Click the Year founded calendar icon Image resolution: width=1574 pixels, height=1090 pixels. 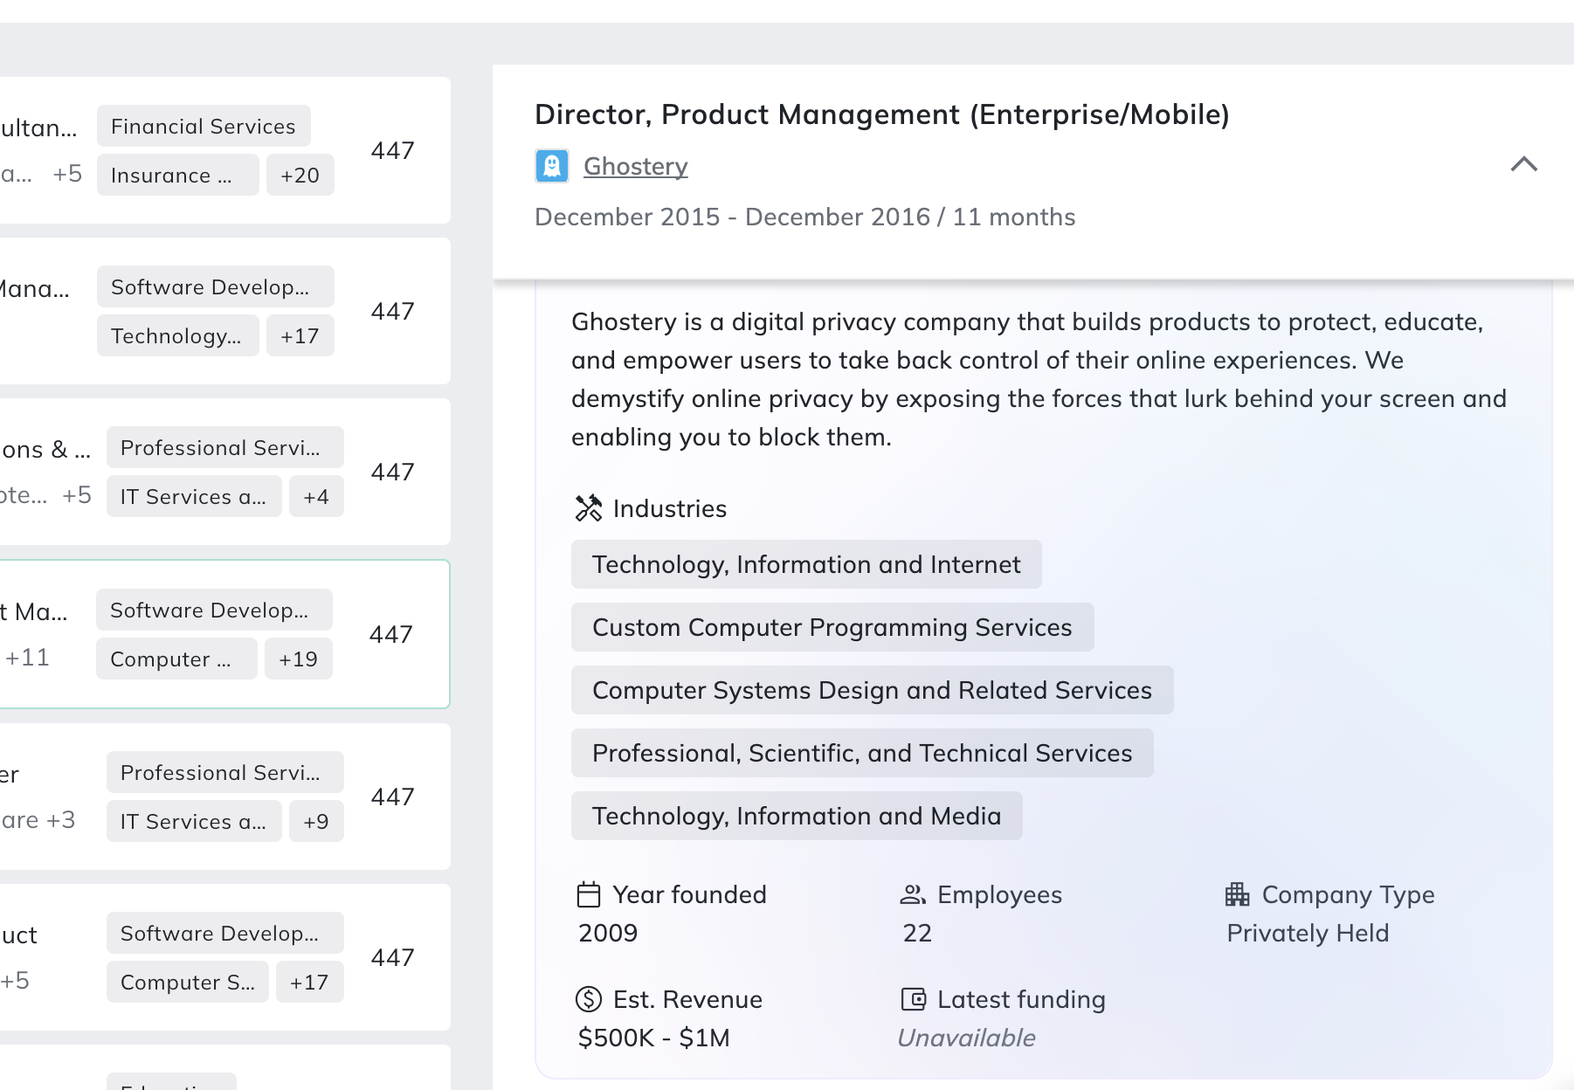589,895
